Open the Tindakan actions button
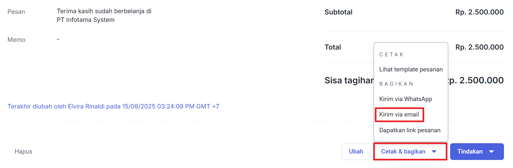Image resolution: width=513 pixels, height=168 pixels. pos(470,152)
